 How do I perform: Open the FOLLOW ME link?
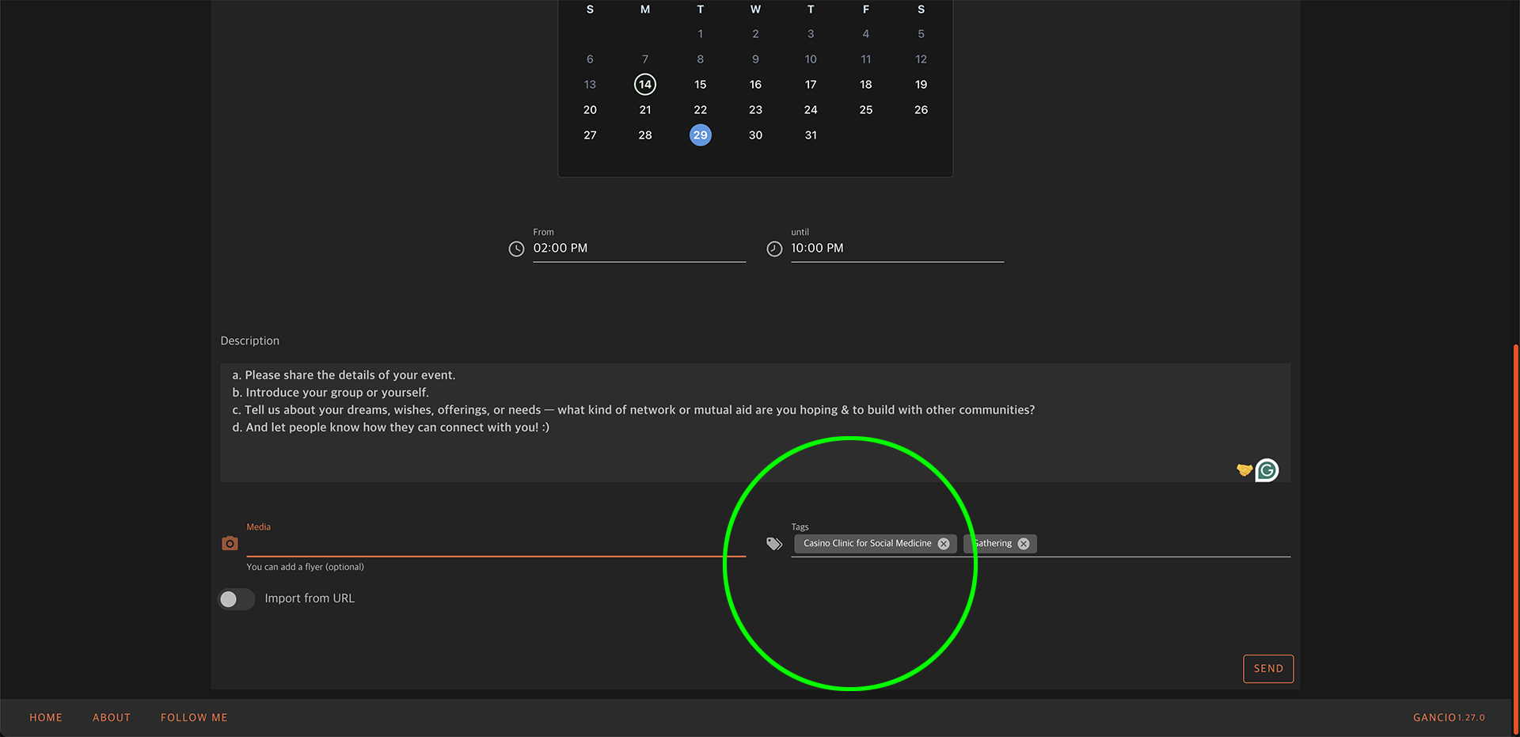(194, 718)
